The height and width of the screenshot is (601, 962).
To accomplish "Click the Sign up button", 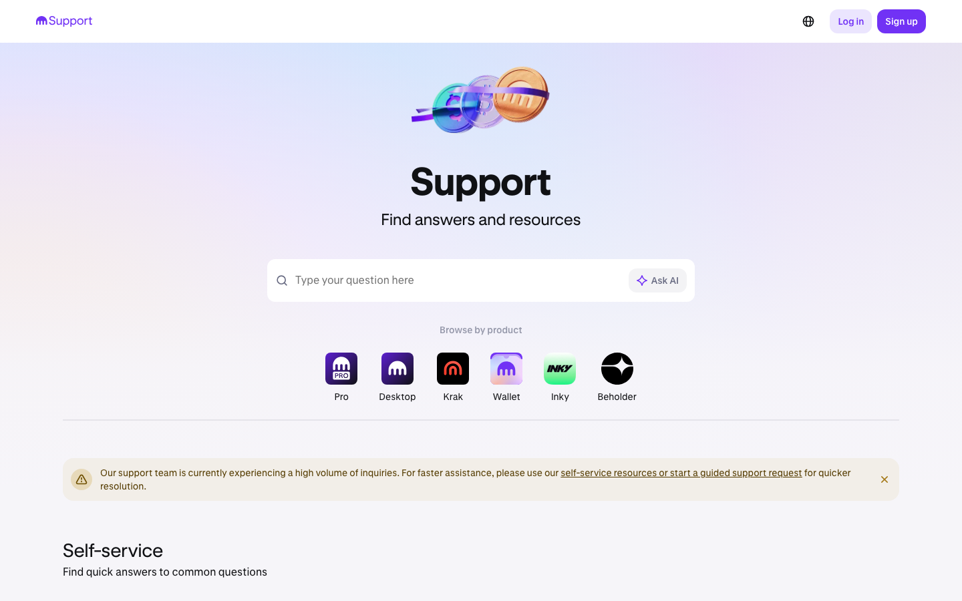I will point(901,21).
